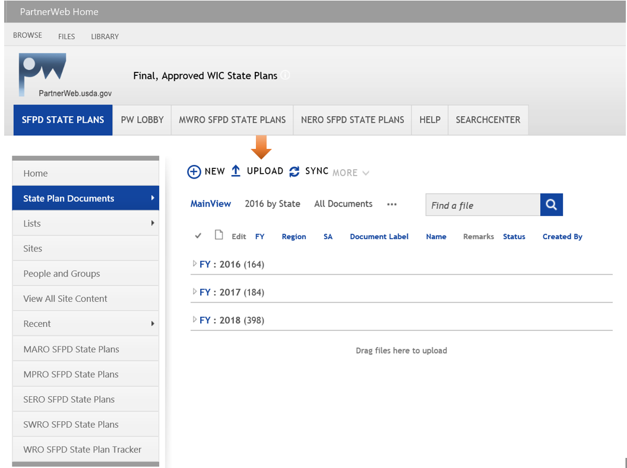Click the Sync circular arrows icon
The image size is (627, 468).
294,171
